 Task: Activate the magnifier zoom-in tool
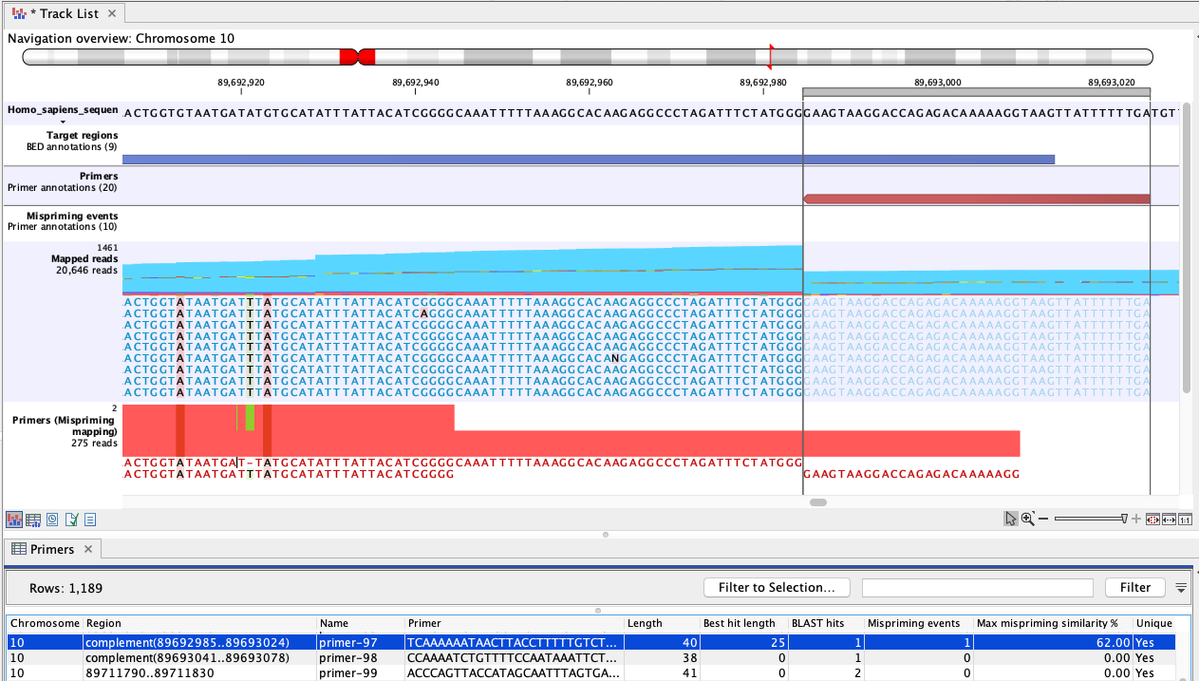click(1027, 520)
